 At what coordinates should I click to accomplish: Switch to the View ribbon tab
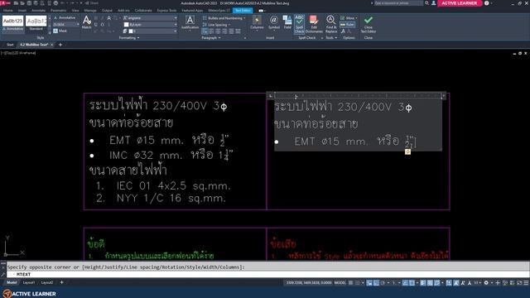(75, 11)
